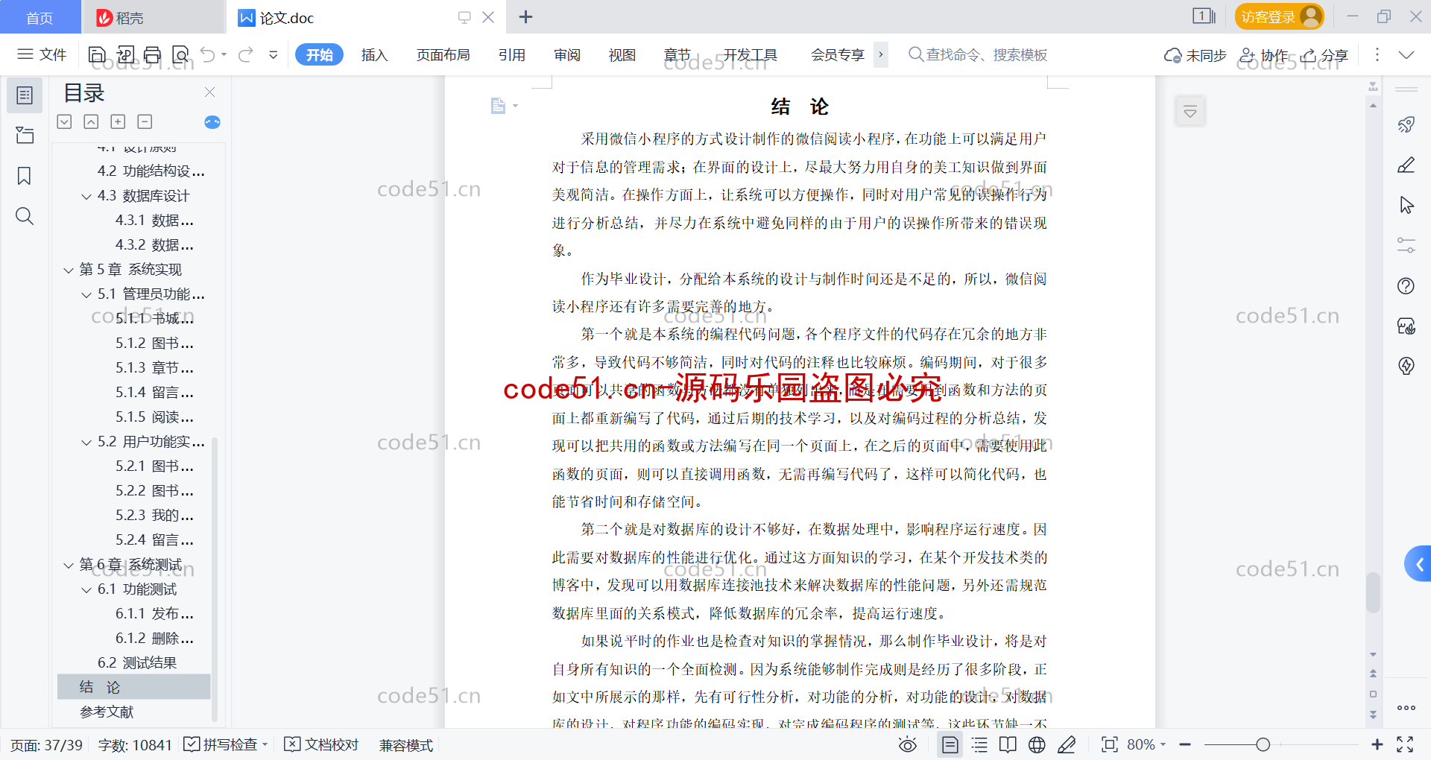
Task: Collapse the 第 5 章 系统实现 chapter
Action: [x=69, y=270]
